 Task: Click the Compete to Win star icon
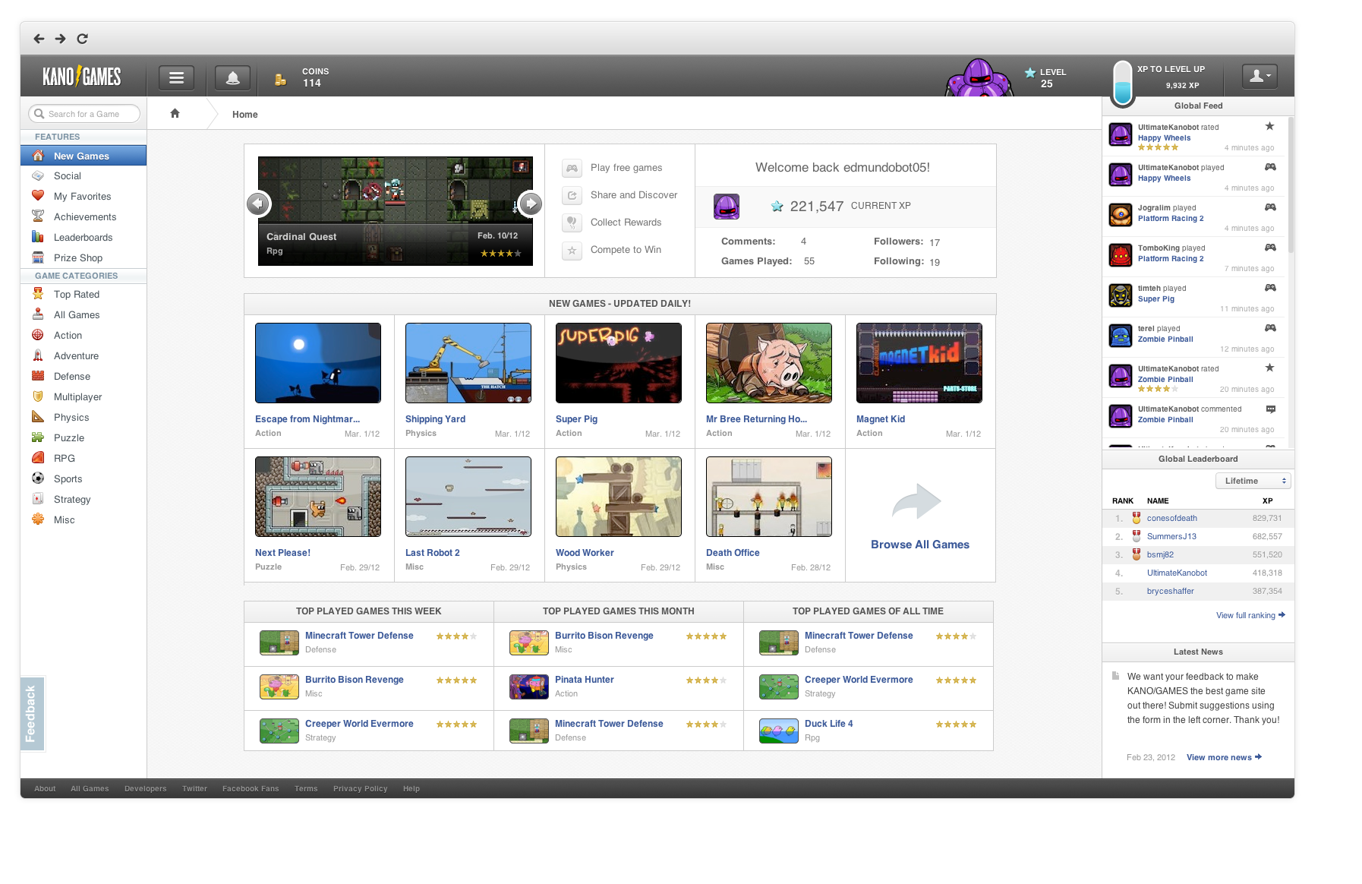[x=572, y=250]
